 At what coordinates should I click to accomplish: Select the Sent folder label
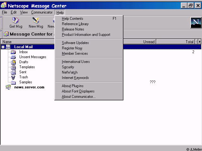(23, 72)
